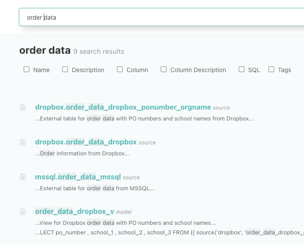Open the dropbox.order_data_dropbox source result
Viewport: 304px width, 244px height.
86,142
